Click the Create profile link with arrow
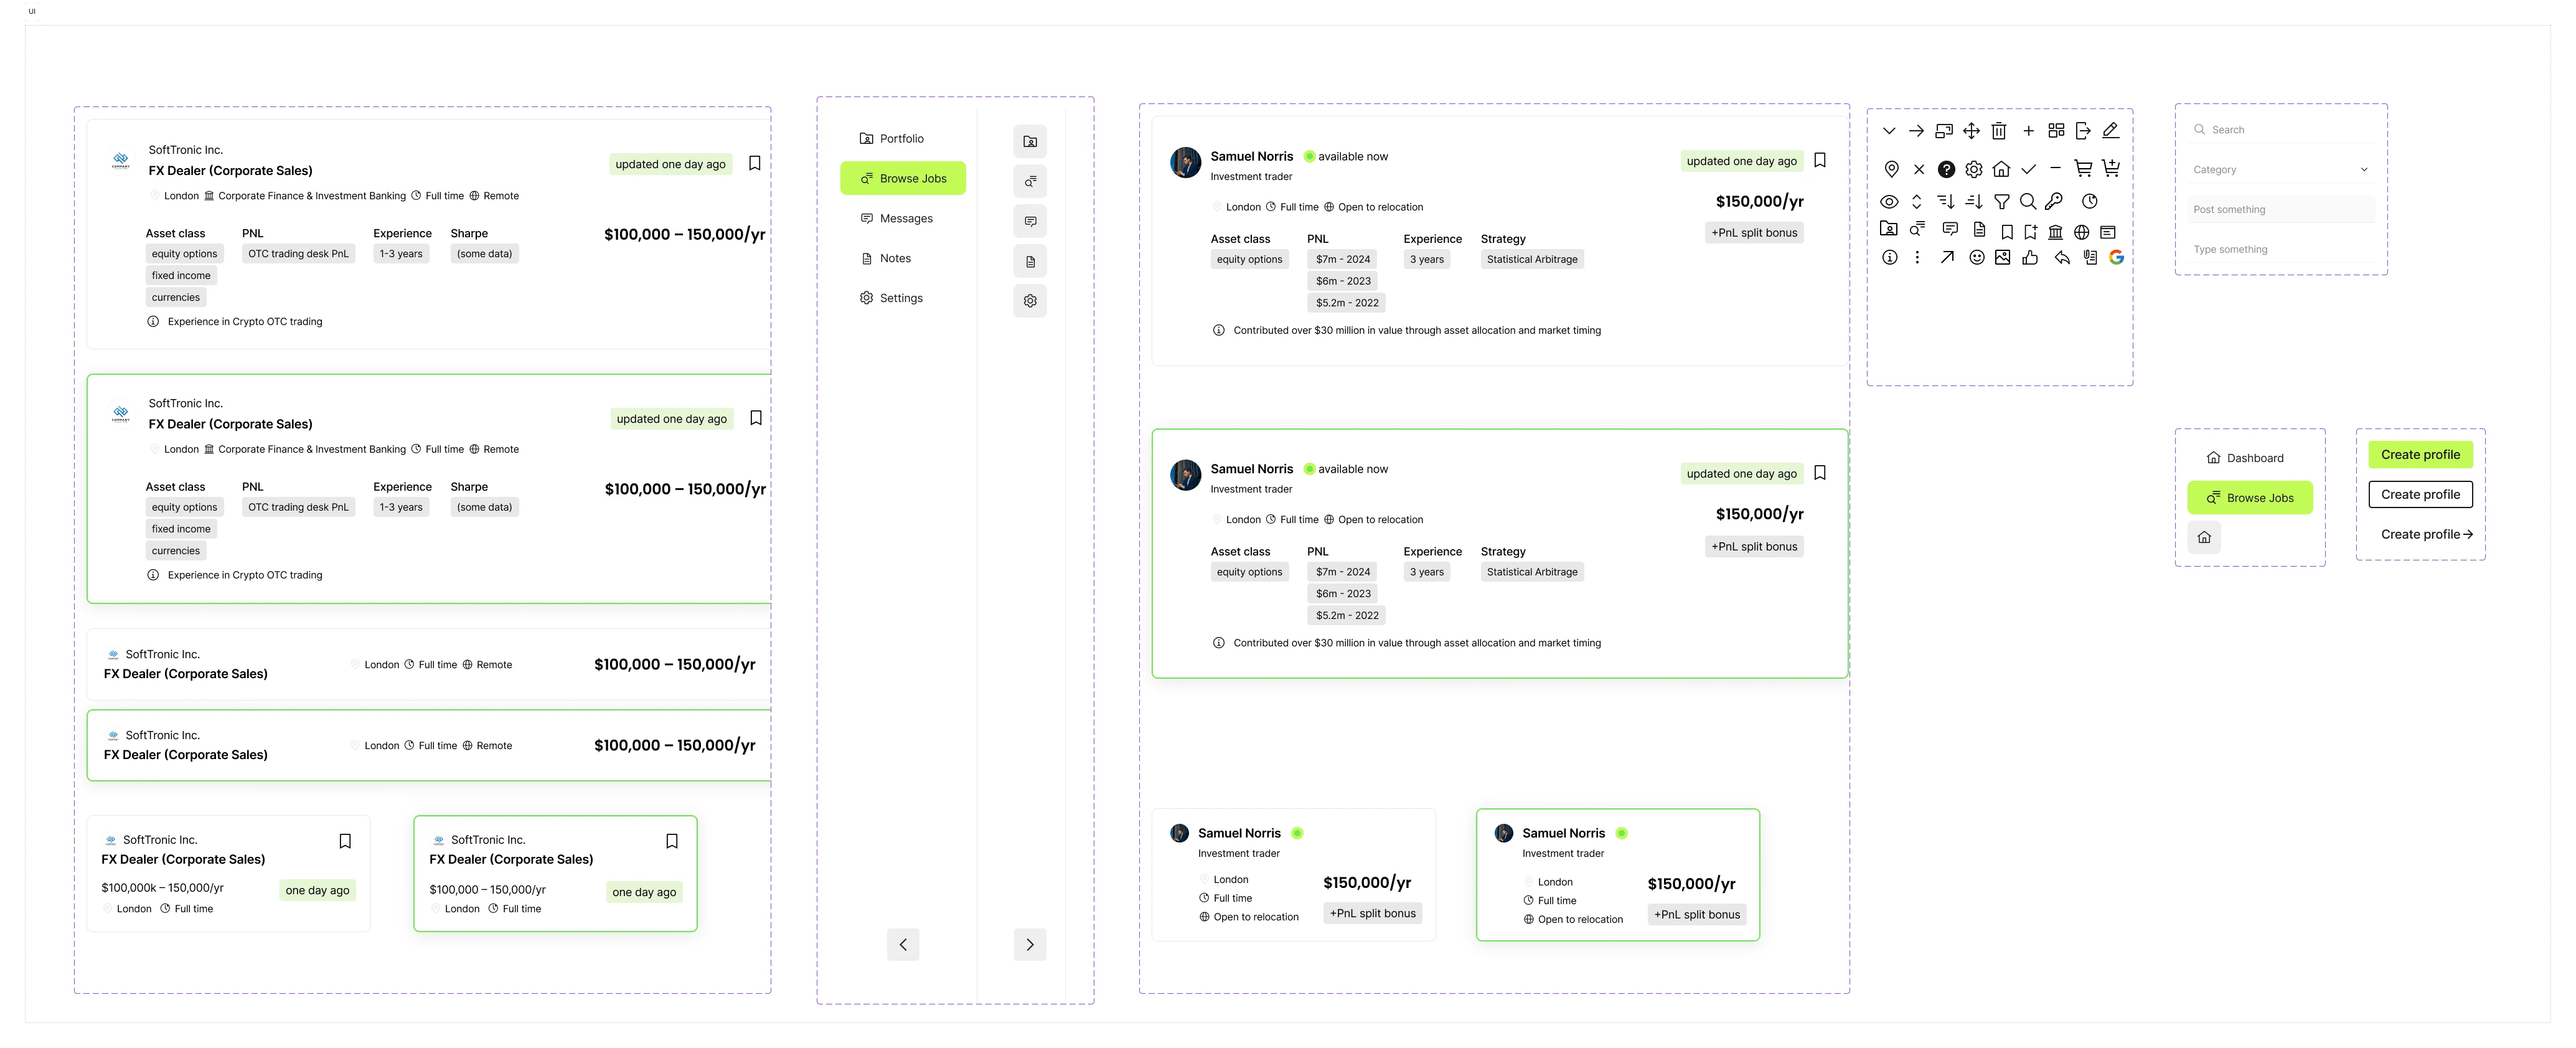Screen dimensions: 2576x1048 [2426, 534]
